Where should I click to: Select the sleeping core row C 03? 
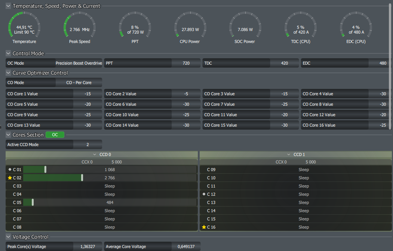[101, 186]
